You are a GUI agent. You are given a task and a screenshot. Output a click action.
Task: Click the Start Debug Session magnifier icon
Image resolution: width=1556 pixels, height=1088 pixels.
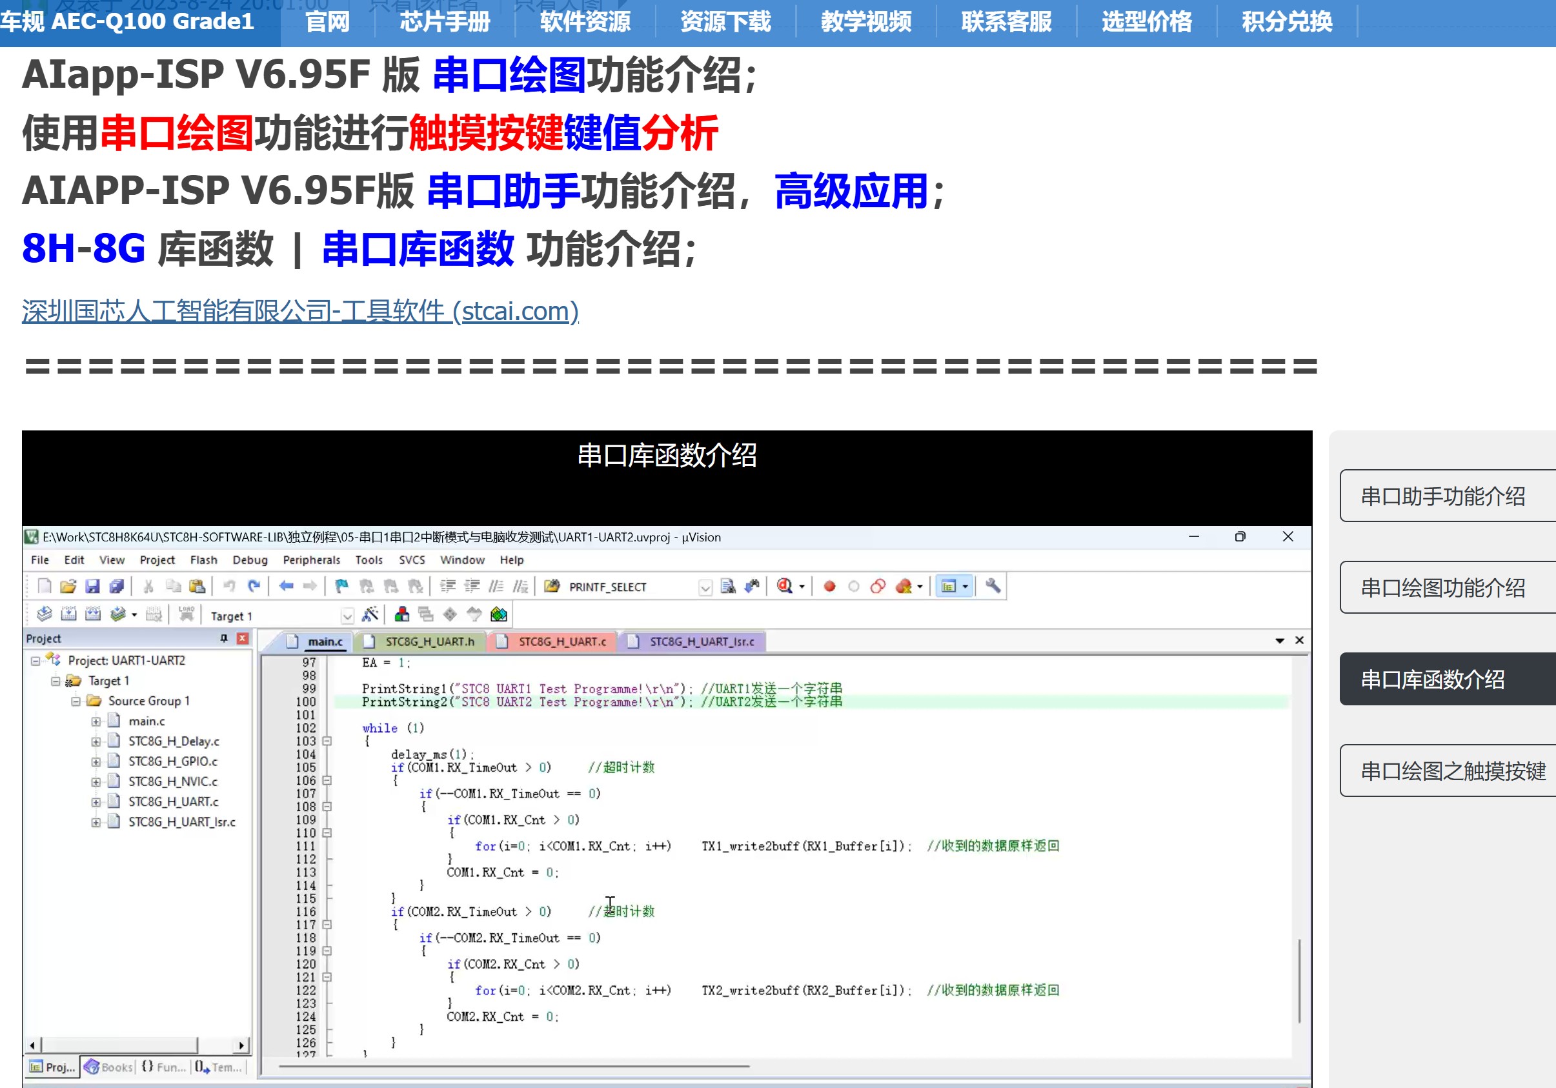pos(785,587)
